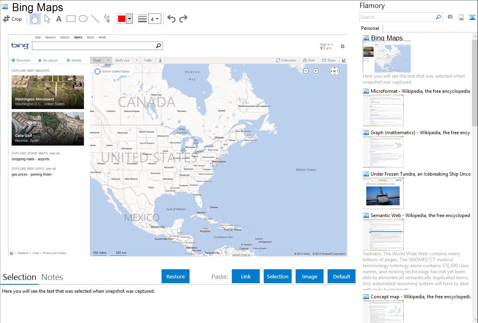Click the red color swatch

pyautogui.click(x=122, y=19)
